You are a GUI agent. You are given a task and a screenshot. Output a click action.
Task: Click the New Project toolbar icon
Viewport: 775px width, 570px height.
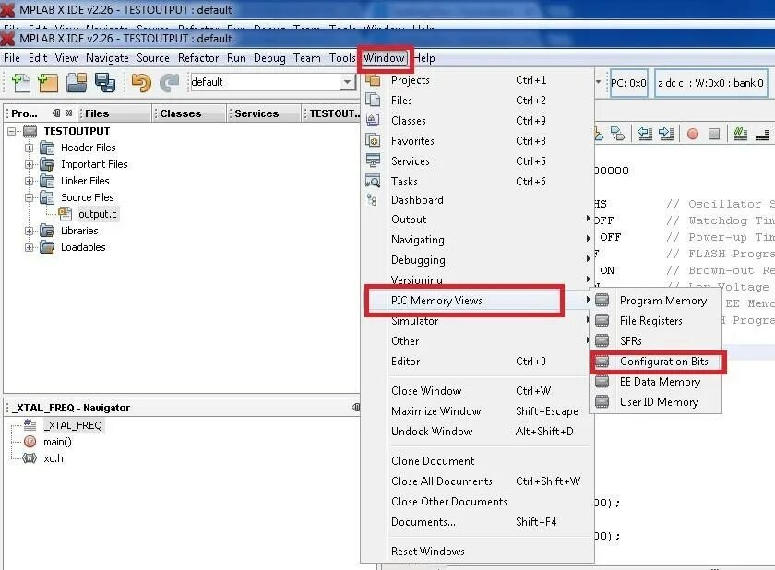tap(48, 82)
